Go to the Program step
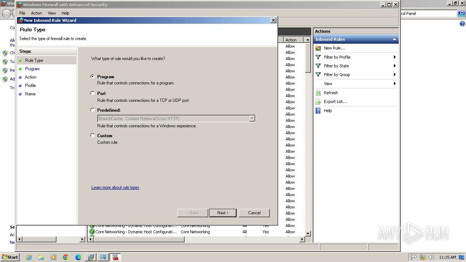This screenshot has height=262, width=466. tap(32, 69)
